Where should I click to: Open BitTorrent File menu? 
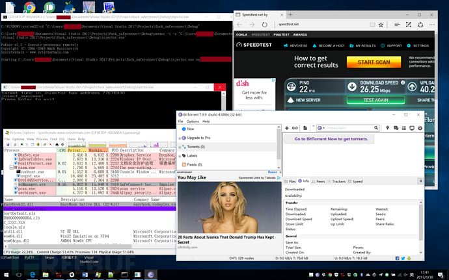(180, 121)
